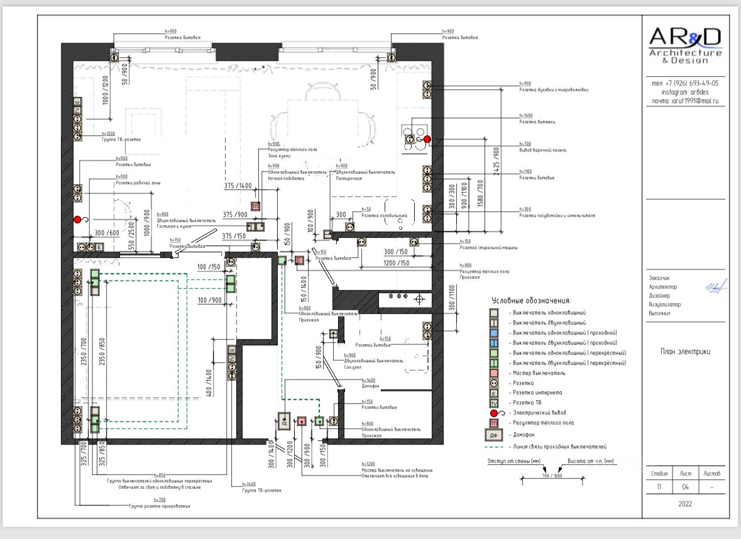
Task: Click blue legend icon 'Выключатель одноклавишный (проходной)'
Action: pyautogui.click(x=493, y=333)
